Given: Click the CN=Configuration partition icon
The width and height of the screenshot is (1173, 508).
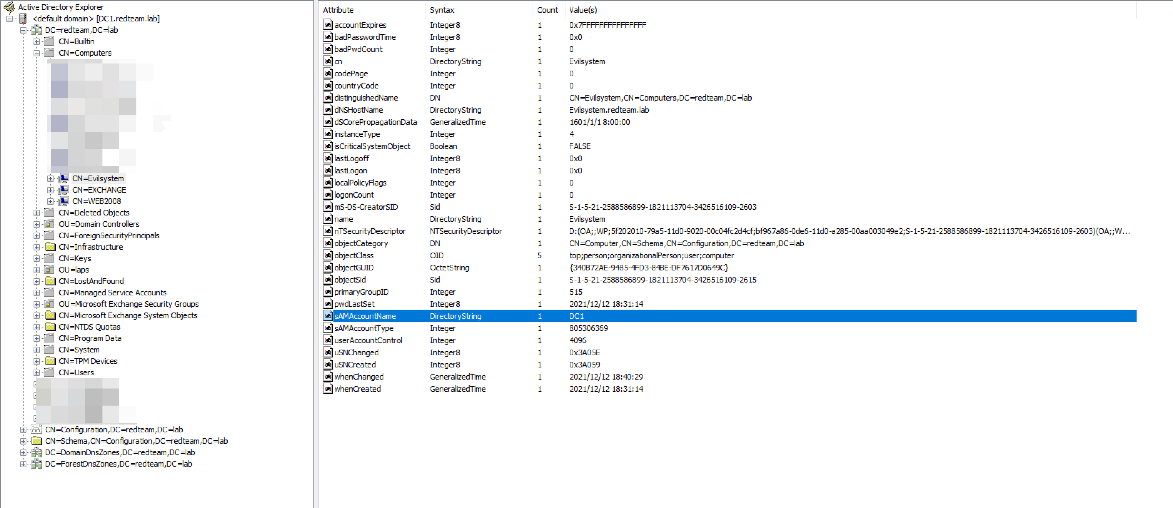Looking at the screenshot, I should point(36,429).
